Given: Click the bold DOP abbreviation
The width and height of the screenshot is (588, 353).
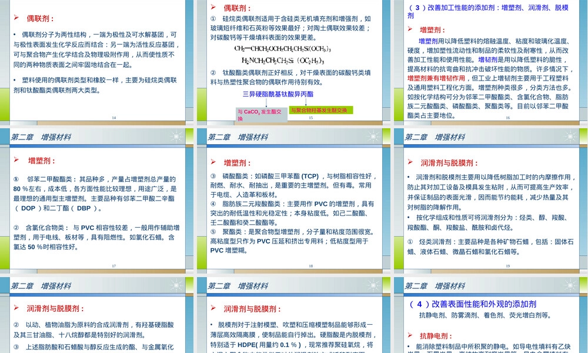Looking at the screenshot, I should tap(28, 208).
